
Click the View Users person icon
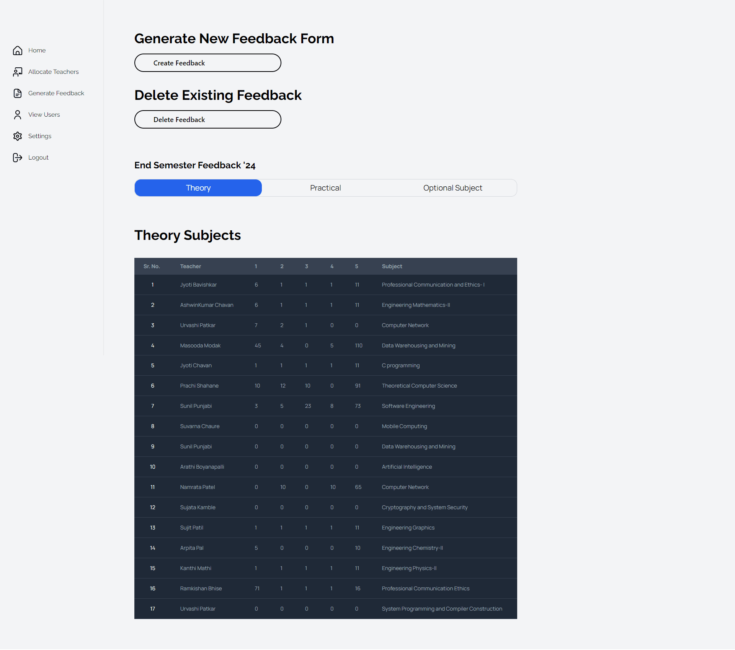[18, 115]
